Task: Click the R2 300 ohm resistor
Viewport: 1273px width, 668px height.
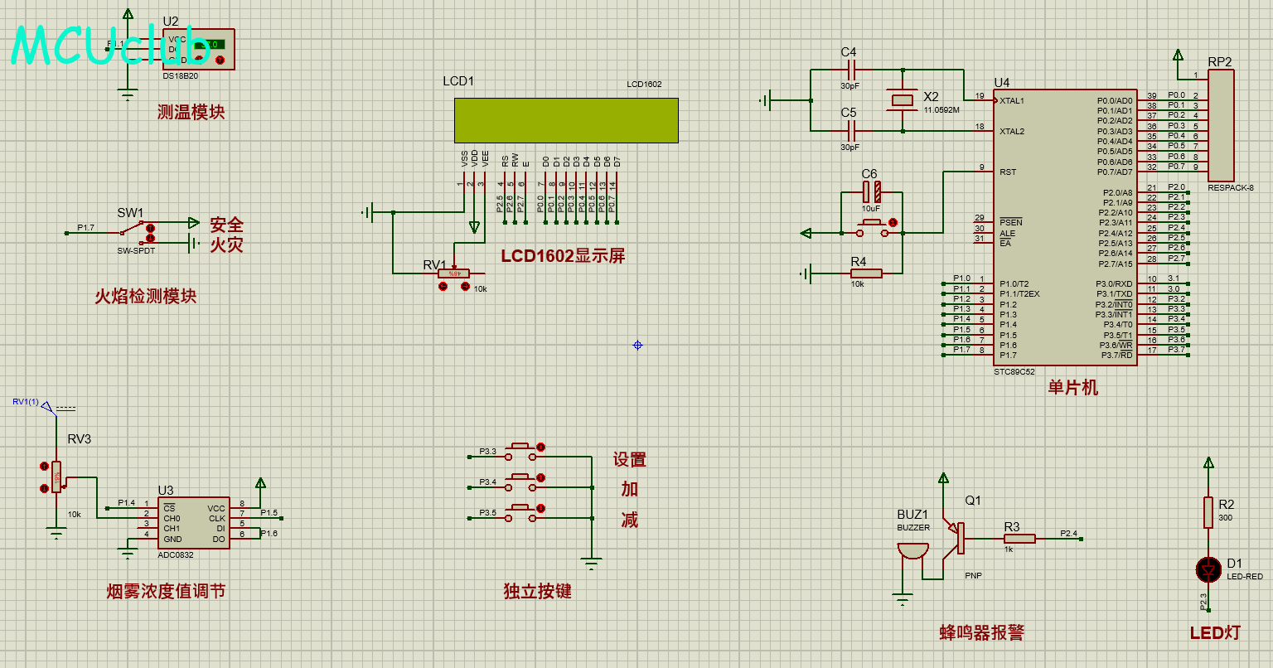Action: [x=1208, y=512]
